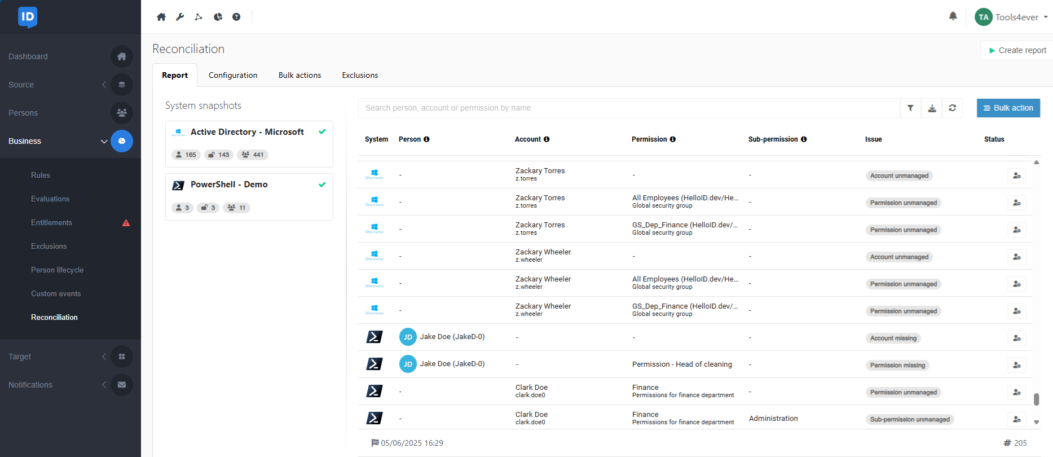Viewport: 1053px width, 457px height.
Task: Open the notifications bell
Action: tap(953, 16)
